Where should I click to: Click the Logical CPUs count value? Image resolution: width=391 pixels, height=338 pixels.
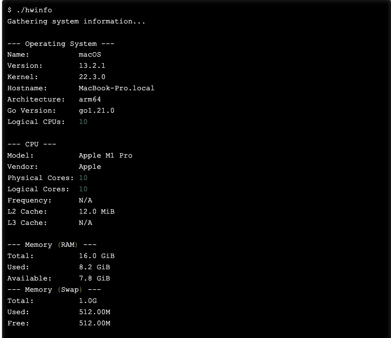pos(83,122)
